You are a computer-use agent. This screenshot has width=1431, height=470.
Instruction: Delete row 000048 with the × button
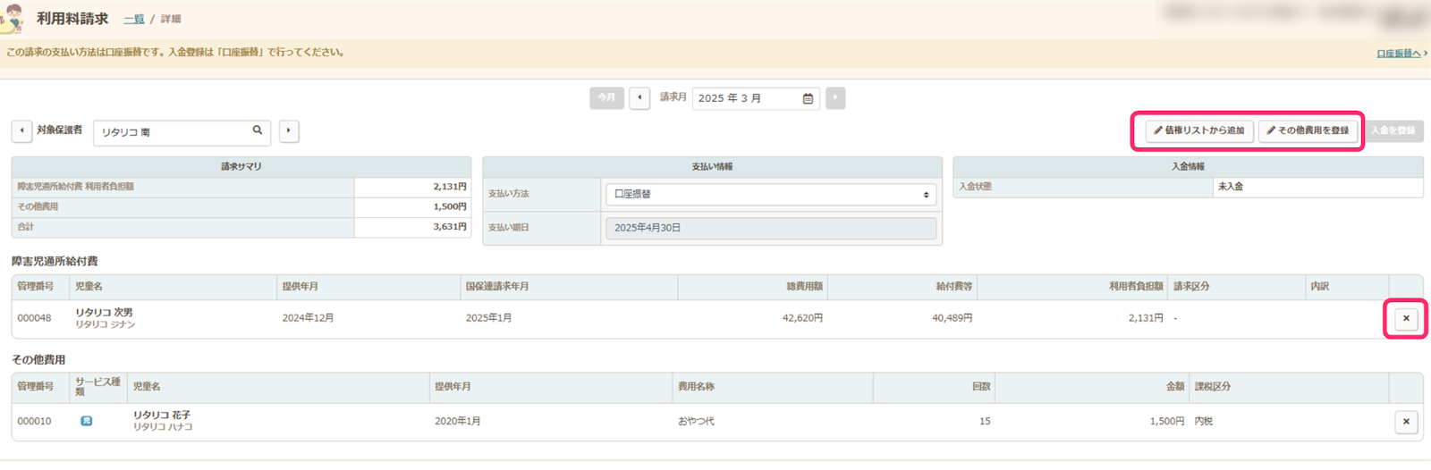click(1406, 318)
